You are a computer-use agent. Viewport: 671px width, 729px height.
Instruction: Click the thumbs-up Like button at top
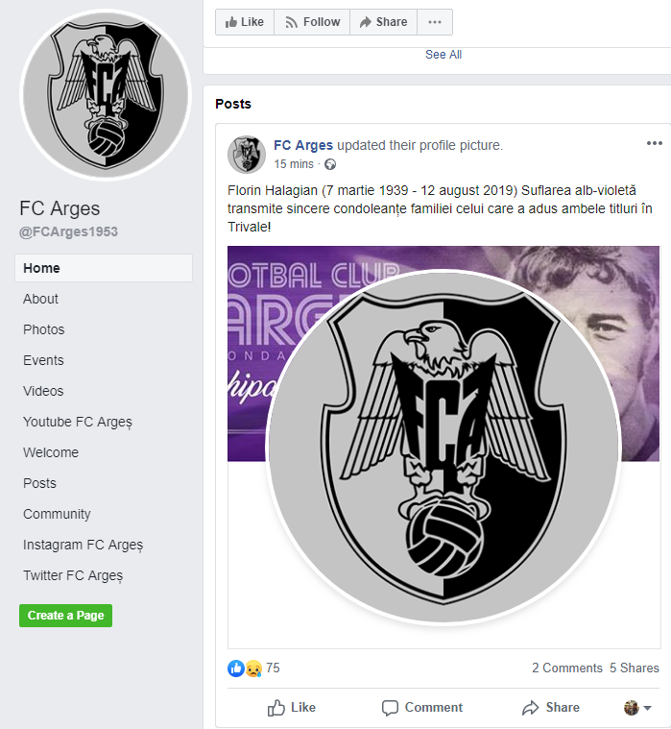tap(244, 22)
